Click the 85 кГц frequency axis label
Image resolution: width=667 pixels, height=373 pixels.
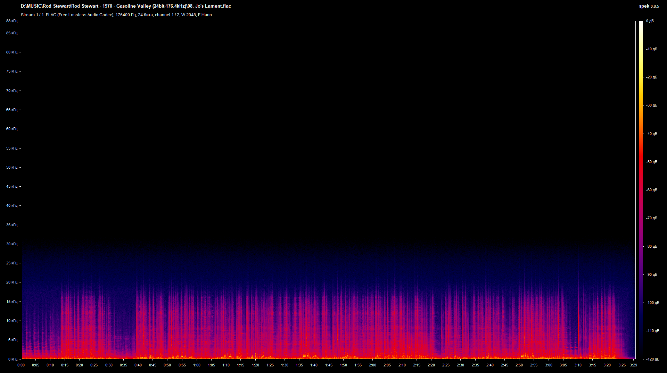pos(11,33)
